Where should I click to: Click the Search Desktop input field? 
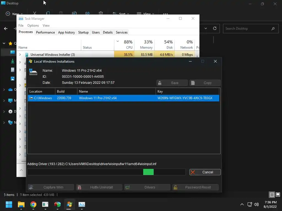pos(251,29)
